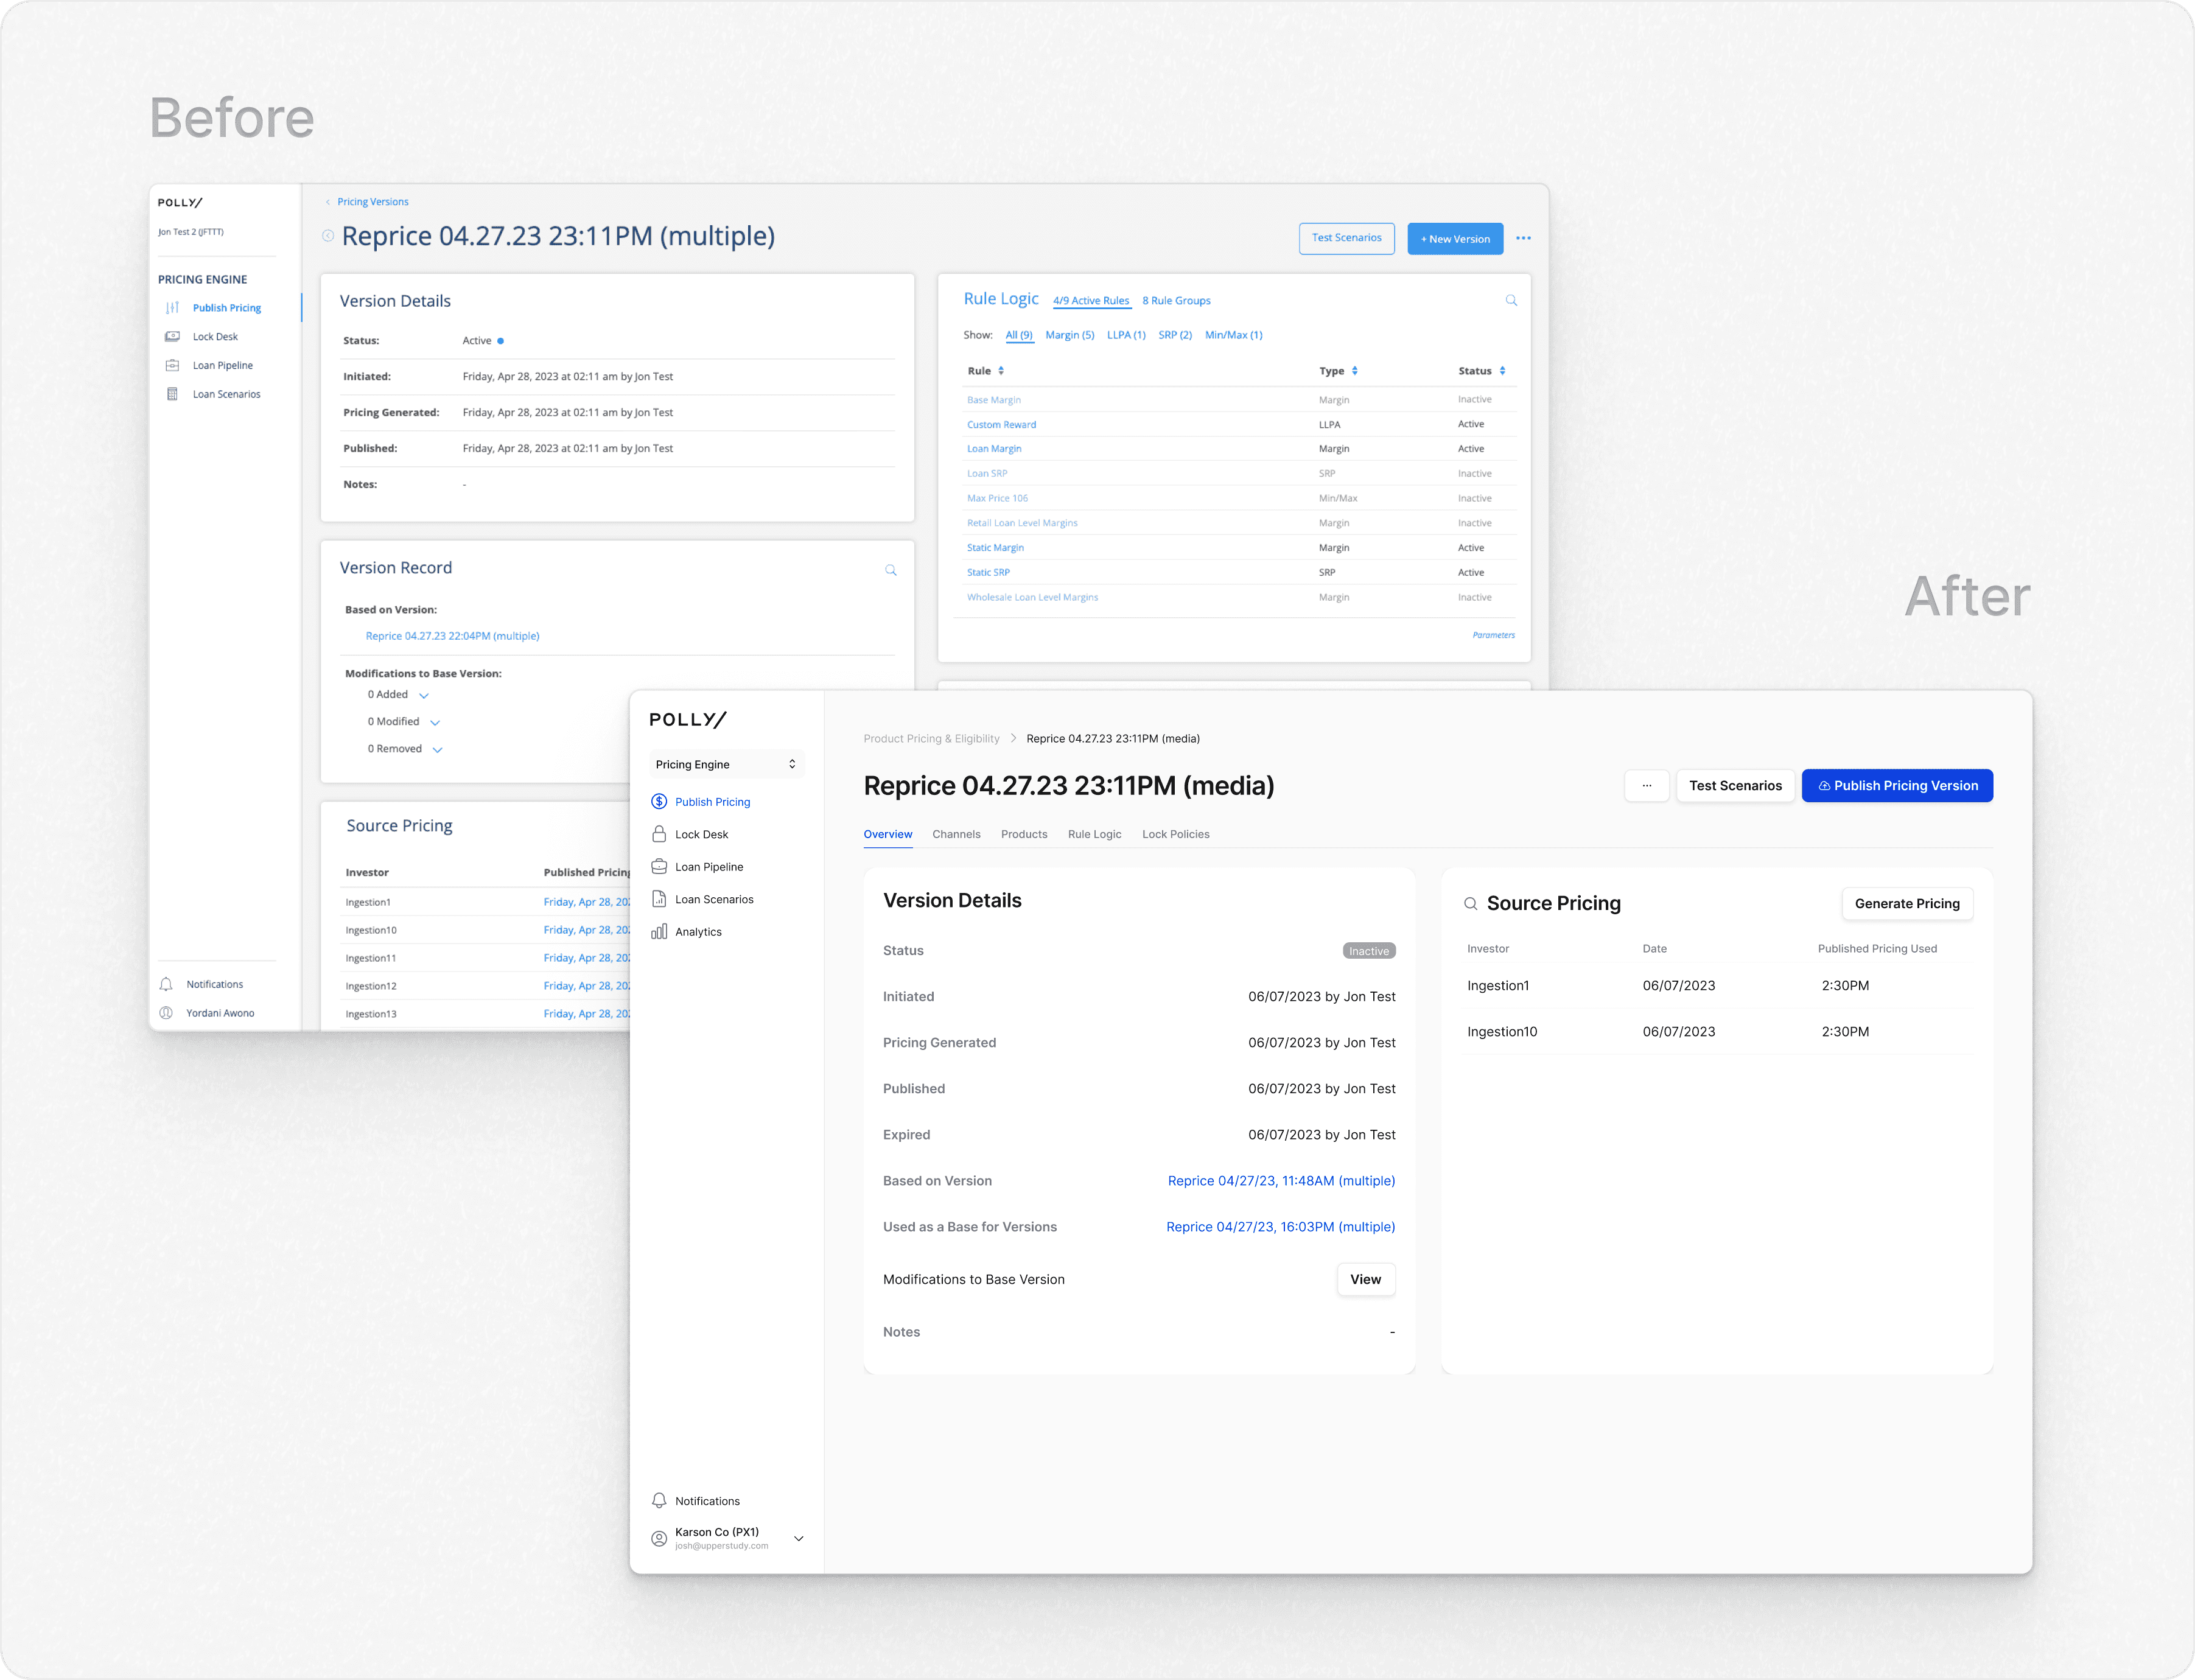Show All (9) rules filter
Screen dimensions: 2195x1680
coord(1019,335)
